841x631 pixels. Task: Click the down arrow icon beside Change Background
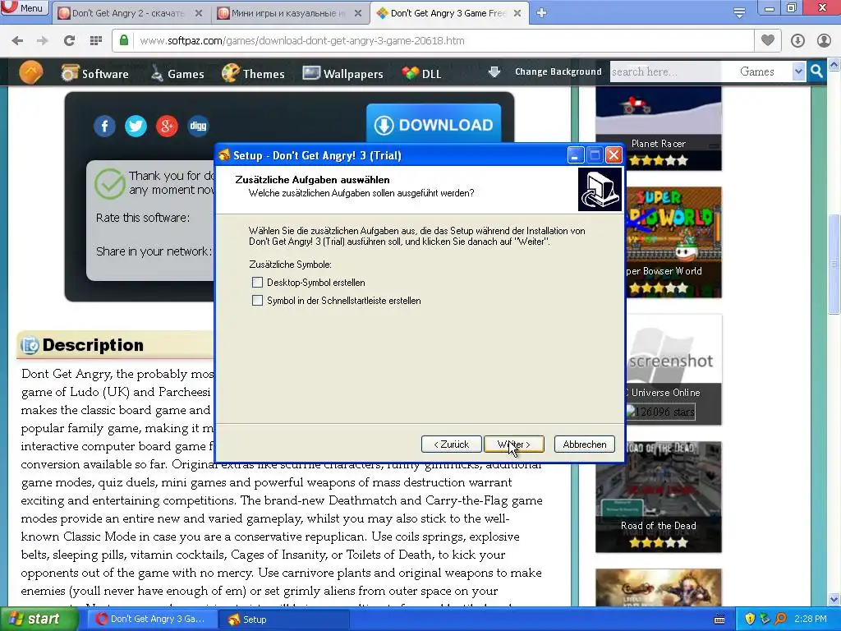[x=494, y=72]
